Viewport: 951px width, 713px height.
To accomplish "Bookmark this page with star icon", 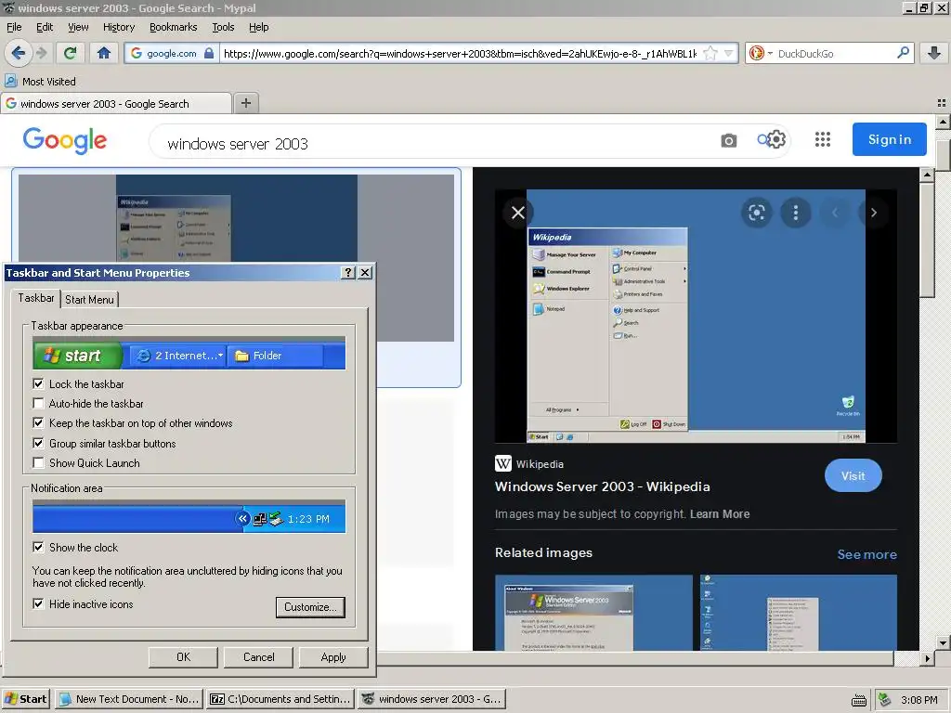I will 710,53.
